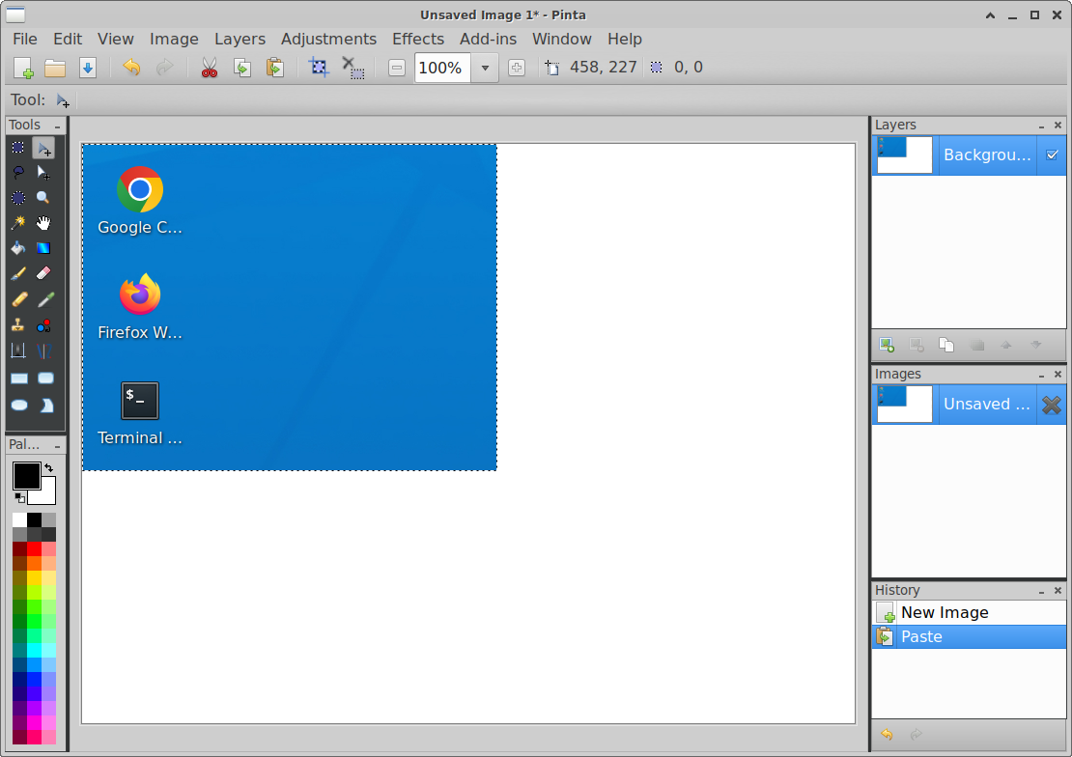Undo using the main toolbar arrow

click(x=131, y=67)
